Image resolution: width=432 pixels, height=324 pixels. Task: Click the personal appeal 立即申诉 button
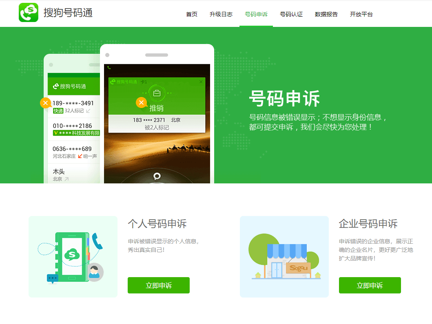[x=159, y=285]
